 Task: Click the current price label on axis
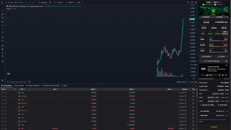coord(192,19)
